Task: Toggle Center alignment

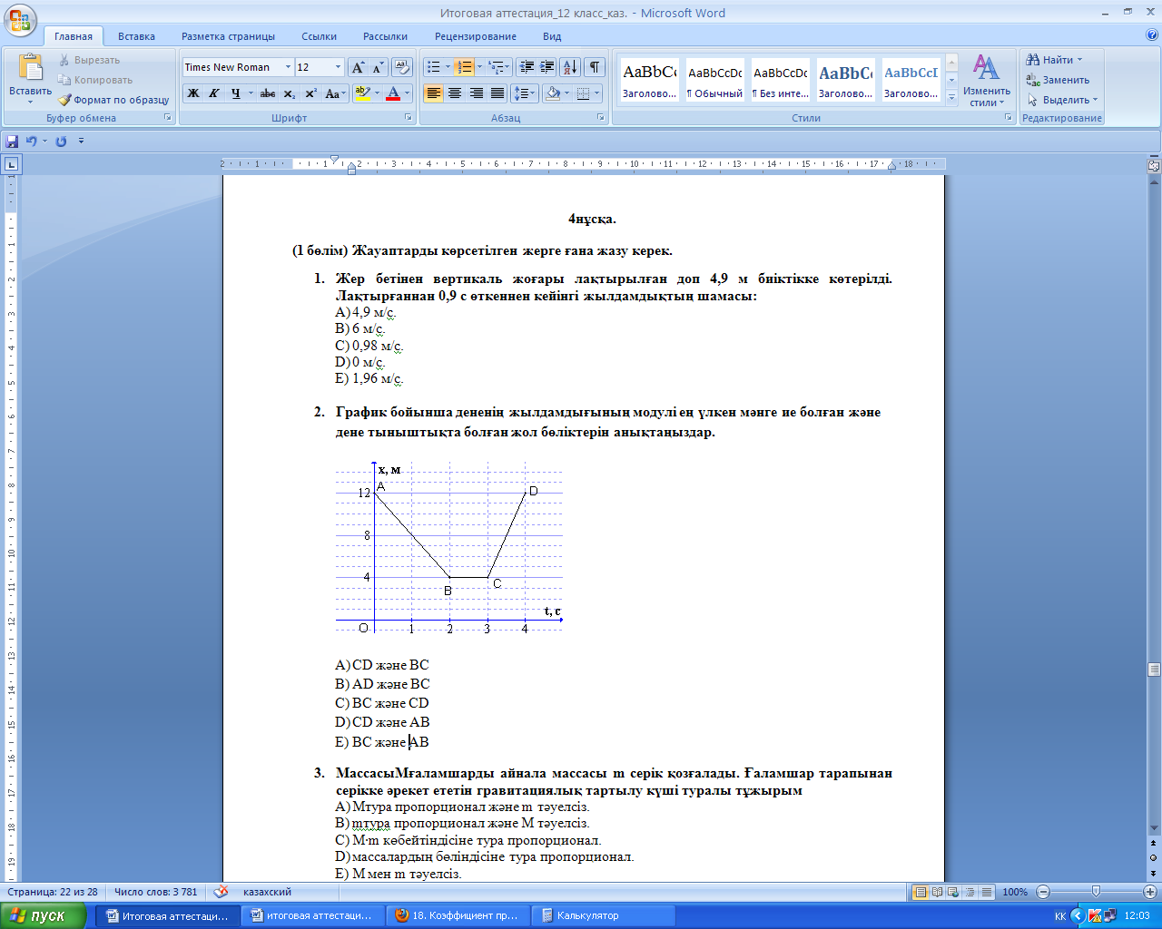Action: click(x=455, y=93)
